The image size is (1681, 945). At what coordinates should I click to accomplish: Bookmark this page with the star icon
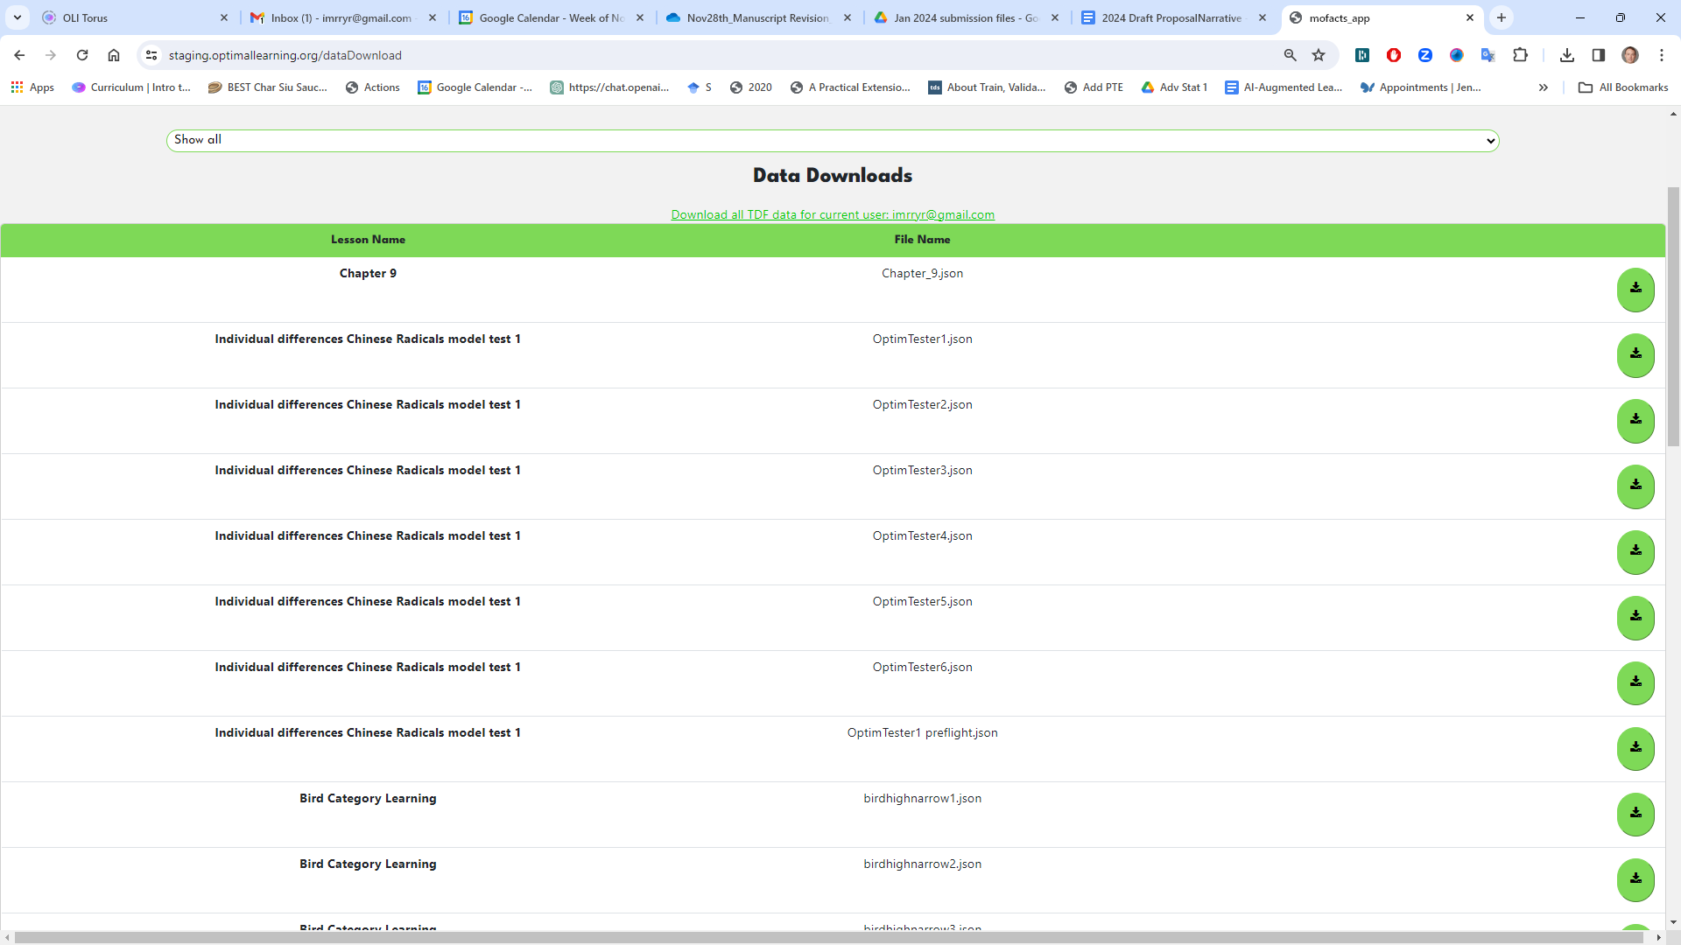coord(1319,54)
